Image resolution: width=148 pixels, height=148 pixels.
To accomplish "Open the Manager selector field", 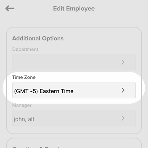I will pyautogui.click(x=74, y=118).
